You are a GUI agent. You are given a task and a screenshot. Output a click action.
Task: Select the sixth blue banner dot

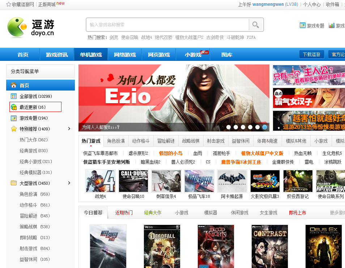click(x=265, y=127)
